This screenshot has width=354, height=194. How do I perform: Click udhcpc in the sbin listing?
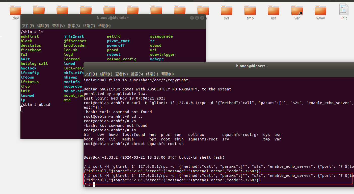[x=157, y=59]
